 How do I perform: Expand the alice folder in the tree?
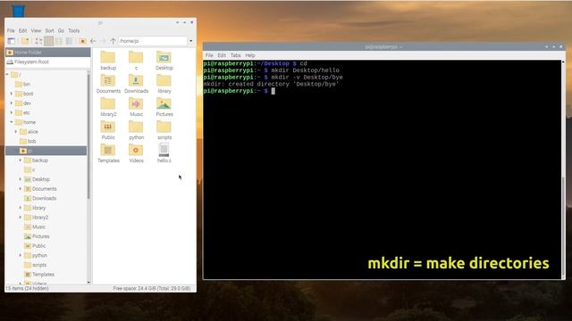(x=16, y=131)
